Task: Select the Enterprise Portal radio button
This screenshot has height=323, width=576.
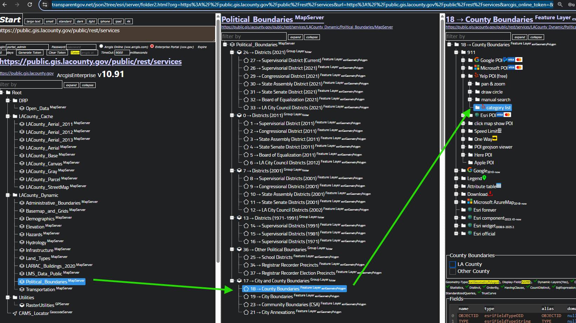Action: 152,46
